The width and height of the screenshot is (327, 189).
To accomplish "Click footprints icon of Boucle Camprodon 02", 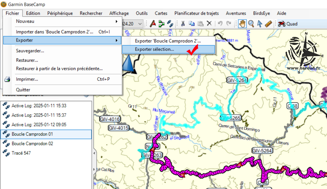I will tap(6, 144).
